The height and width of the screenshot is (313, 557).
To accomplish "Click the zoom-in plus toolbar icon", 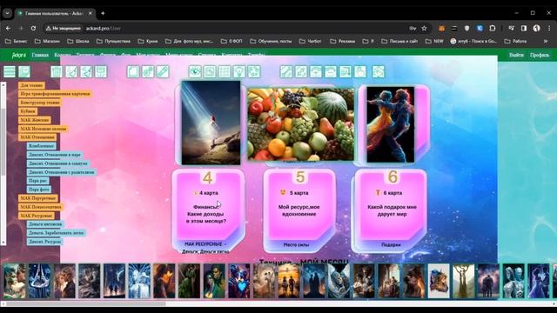I will pyautogui.click(x=315, y=71).
